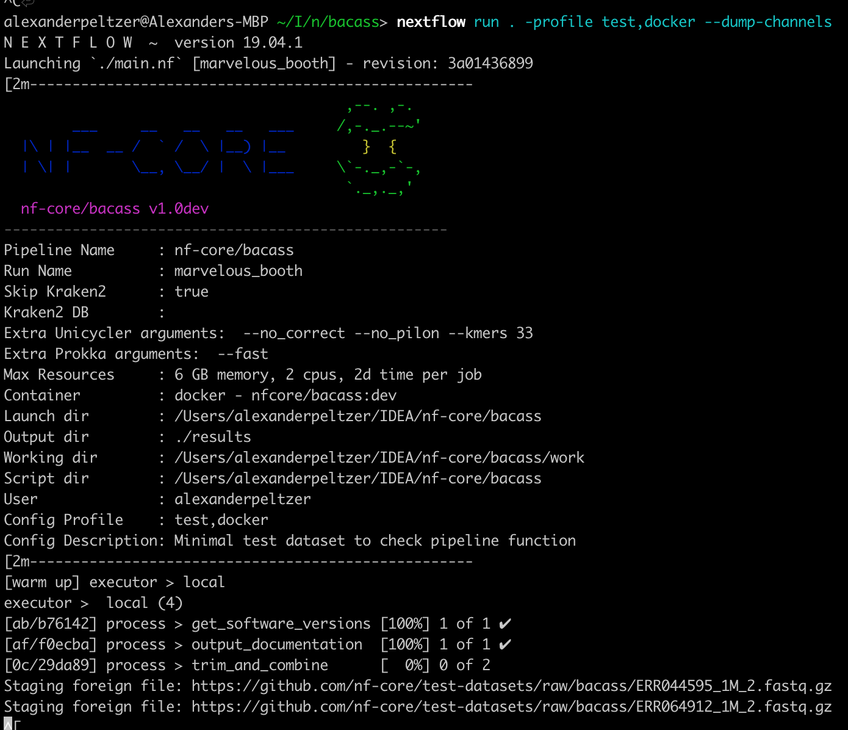This screenshot has height=730, width=848.
Task: Select 'version 19.04.1' text
Action: [239, 43]
